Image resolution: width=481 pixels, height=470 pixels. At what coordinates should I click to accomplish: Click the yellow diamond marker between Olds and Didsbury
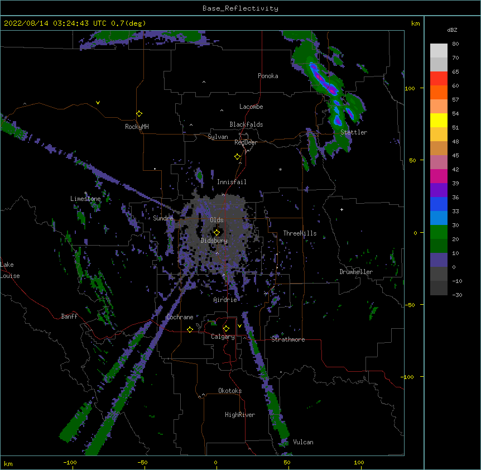[217, 233]
